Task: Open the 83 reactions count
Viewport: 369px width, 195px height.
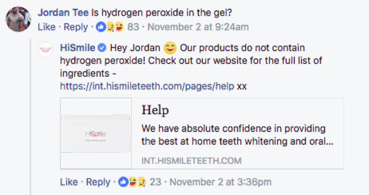Action: pyautogui.click(x=133, y=27)
